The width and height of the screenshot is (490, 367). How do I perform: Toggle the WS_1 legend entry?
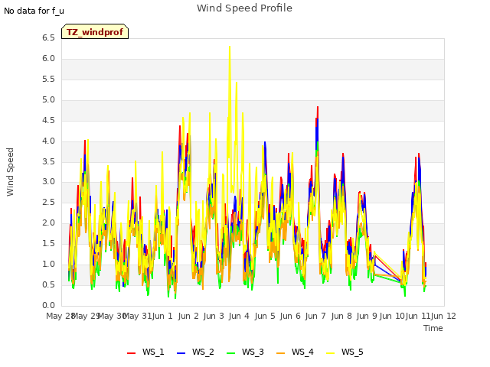(x=145, y=352)
